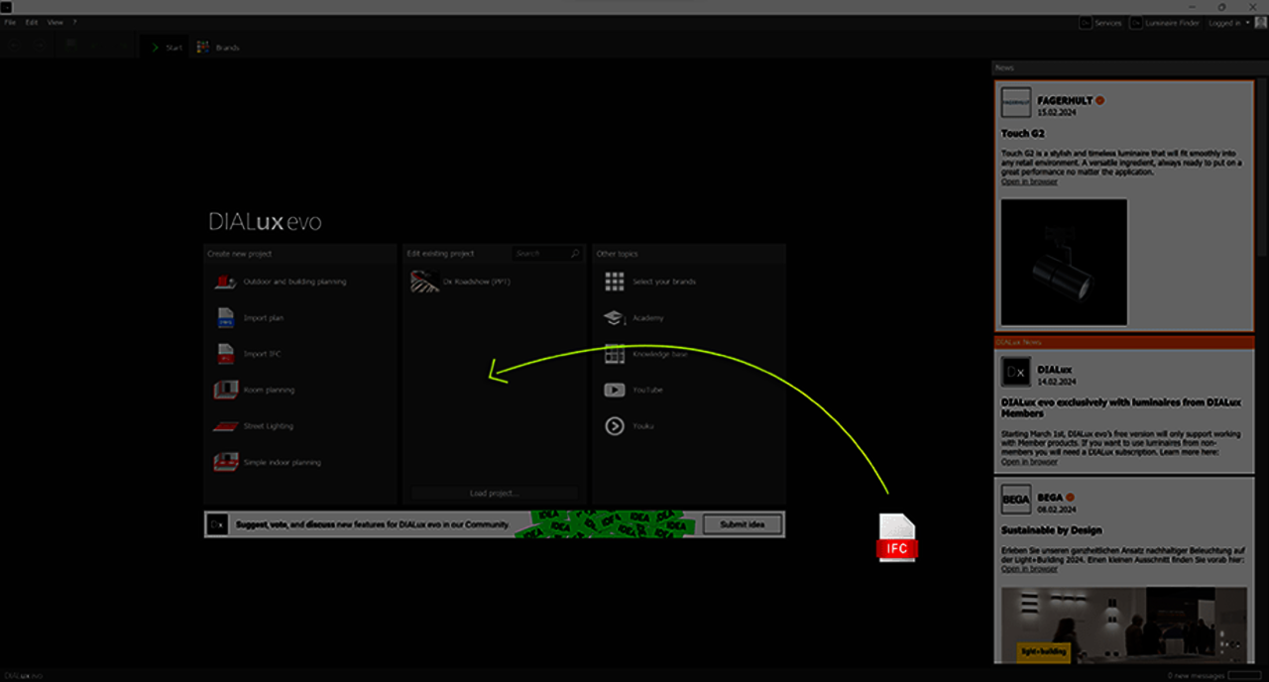Start Room planning via its icon

click(225, 391)
